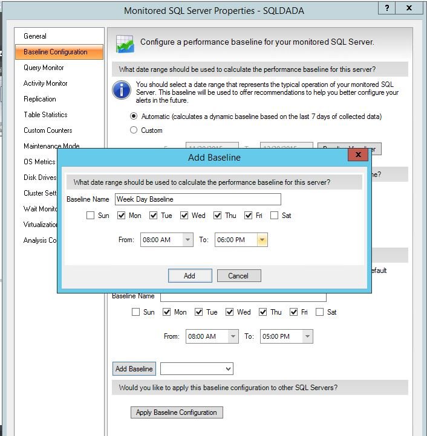Uncheck Mon in the properties window
The width and height of the screenshot is (427, 436).
point(166,312)
